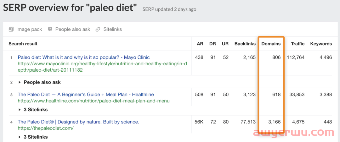Open The Paleo Diet® title link
The width and height of the screenshot is (340, 142).
(78, 122)
